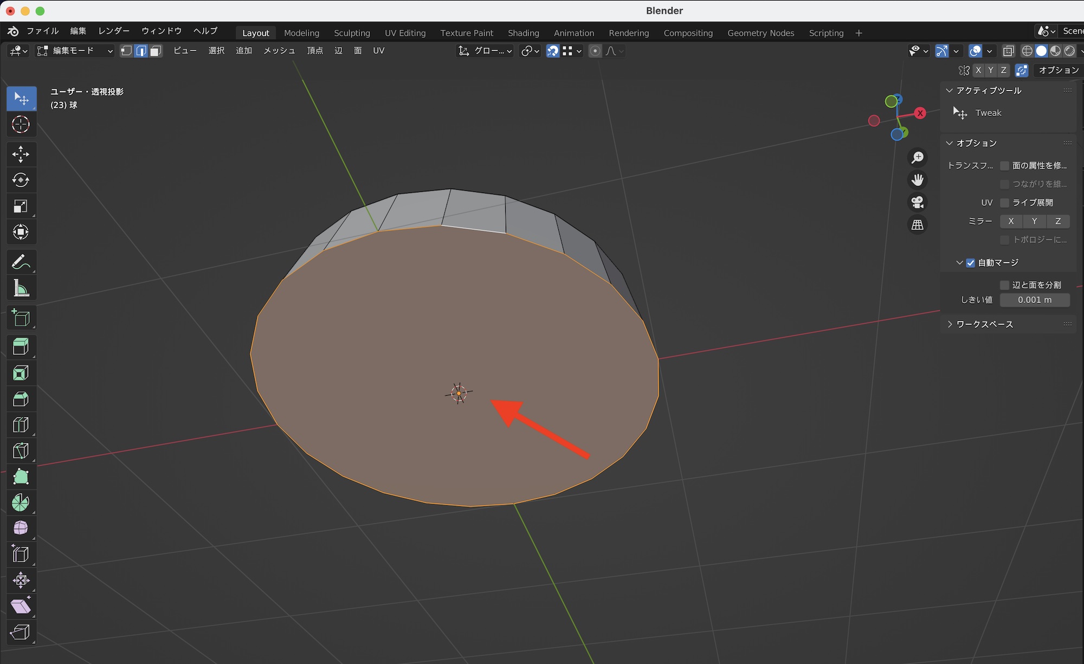Open the 編集モード mode dropdown
The image size is (1084, 664).
point(75,51)
